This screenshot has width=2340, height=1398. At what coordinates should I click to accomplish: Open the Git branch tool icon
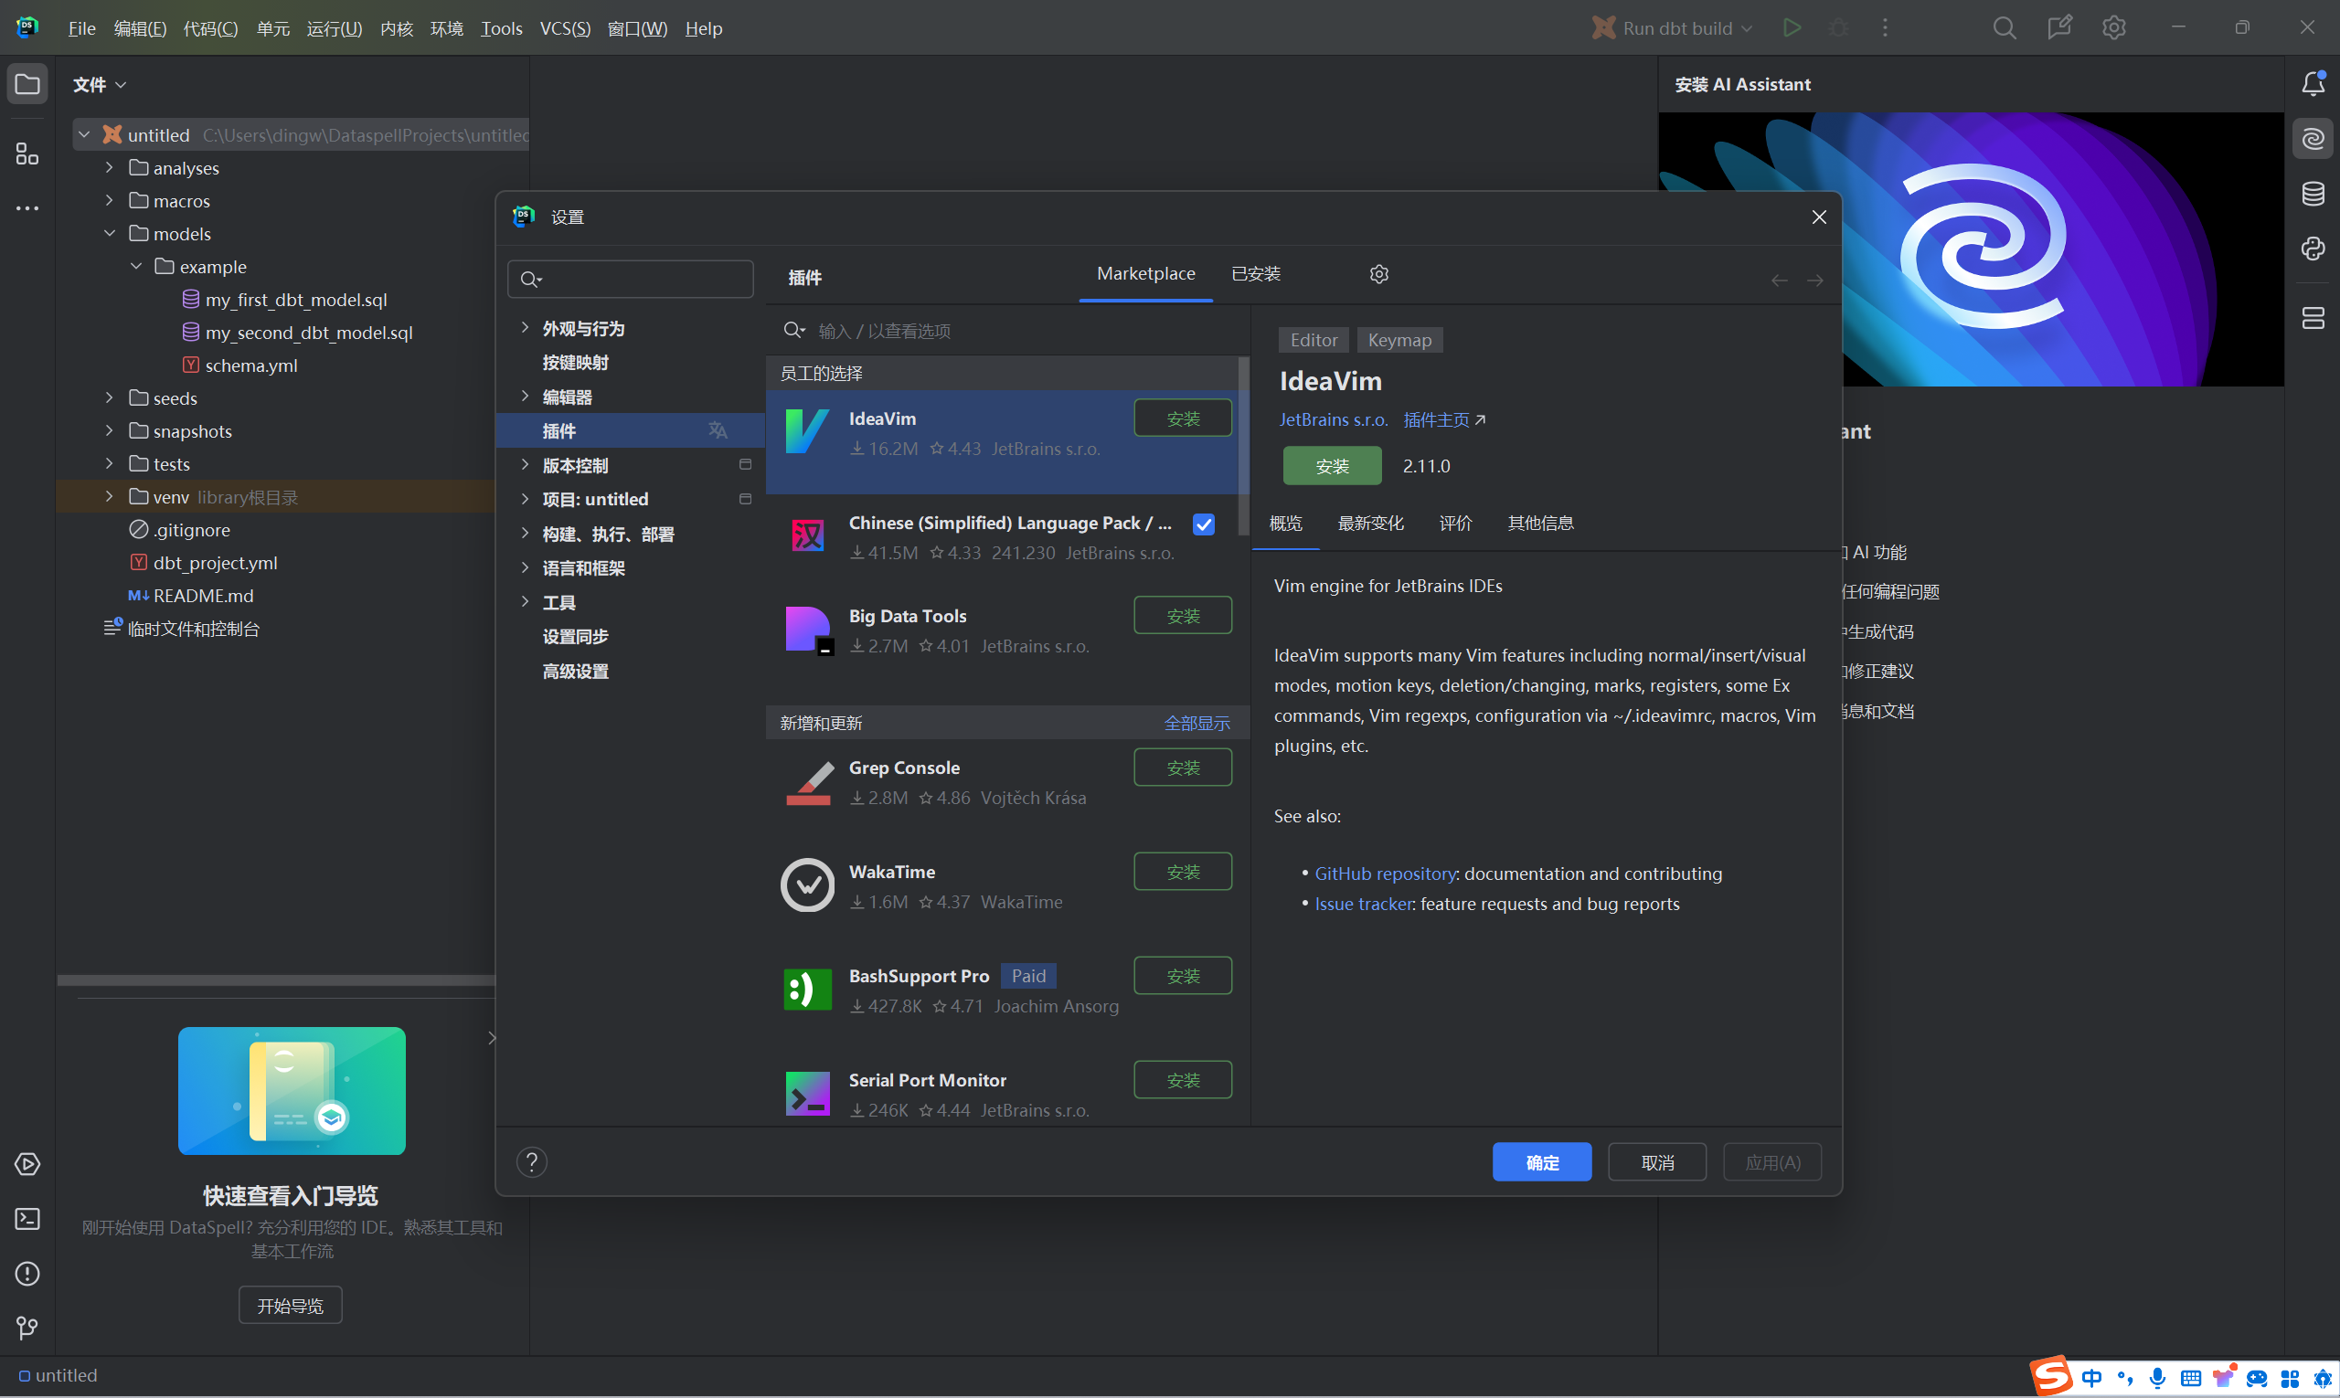(27, 1328)
